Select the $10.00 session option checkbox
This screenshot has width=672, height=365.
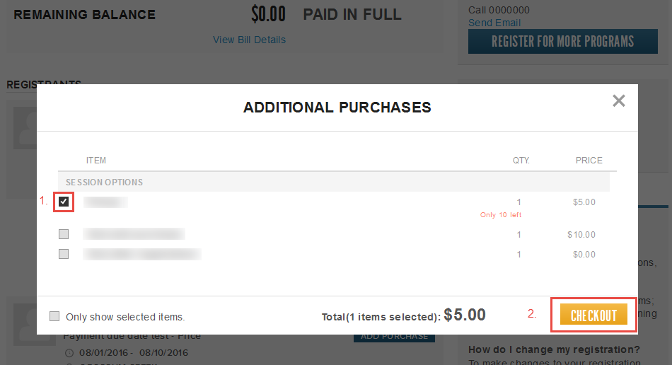tap(64, 234)
